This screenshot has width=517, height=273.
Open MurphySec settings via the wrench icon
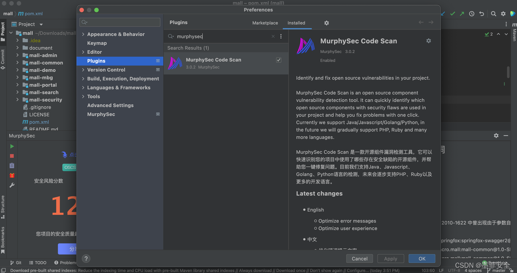coord(12,185)
